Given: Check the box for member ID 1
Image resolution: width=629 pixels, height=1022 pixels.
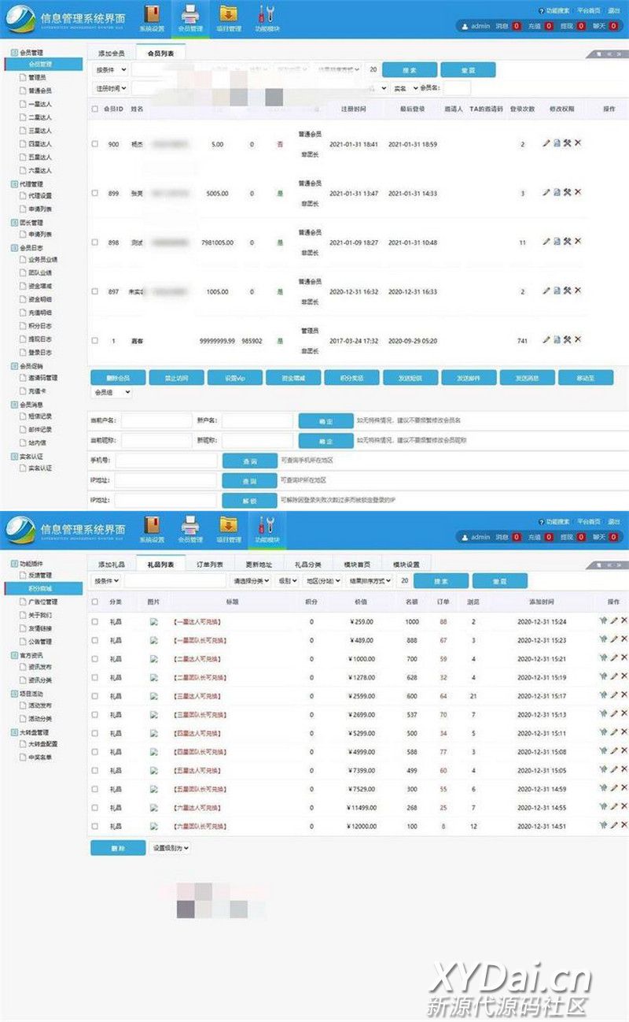Looking at the screenshot, I should tap(95, 340).
